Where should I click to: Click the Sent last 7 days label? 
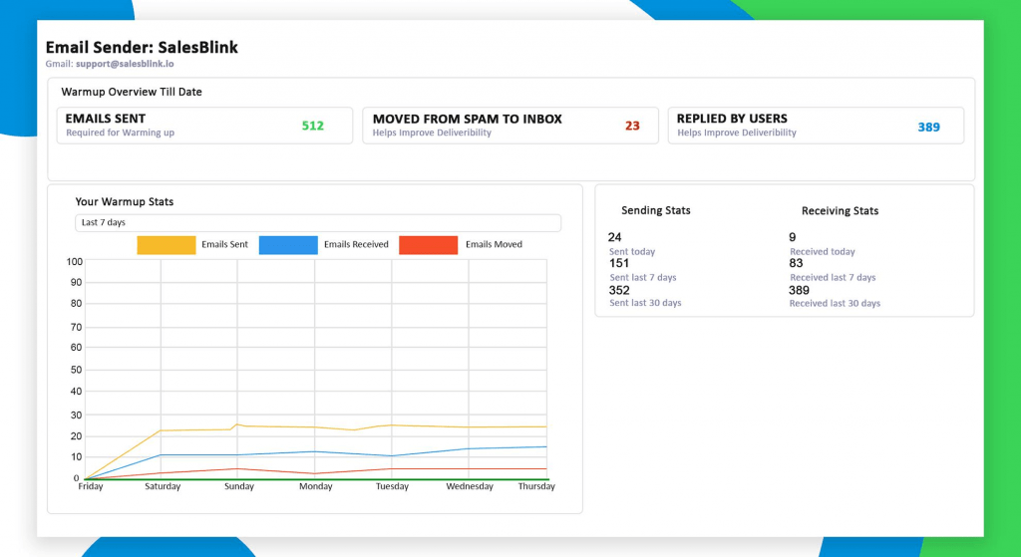click(643, 277)
